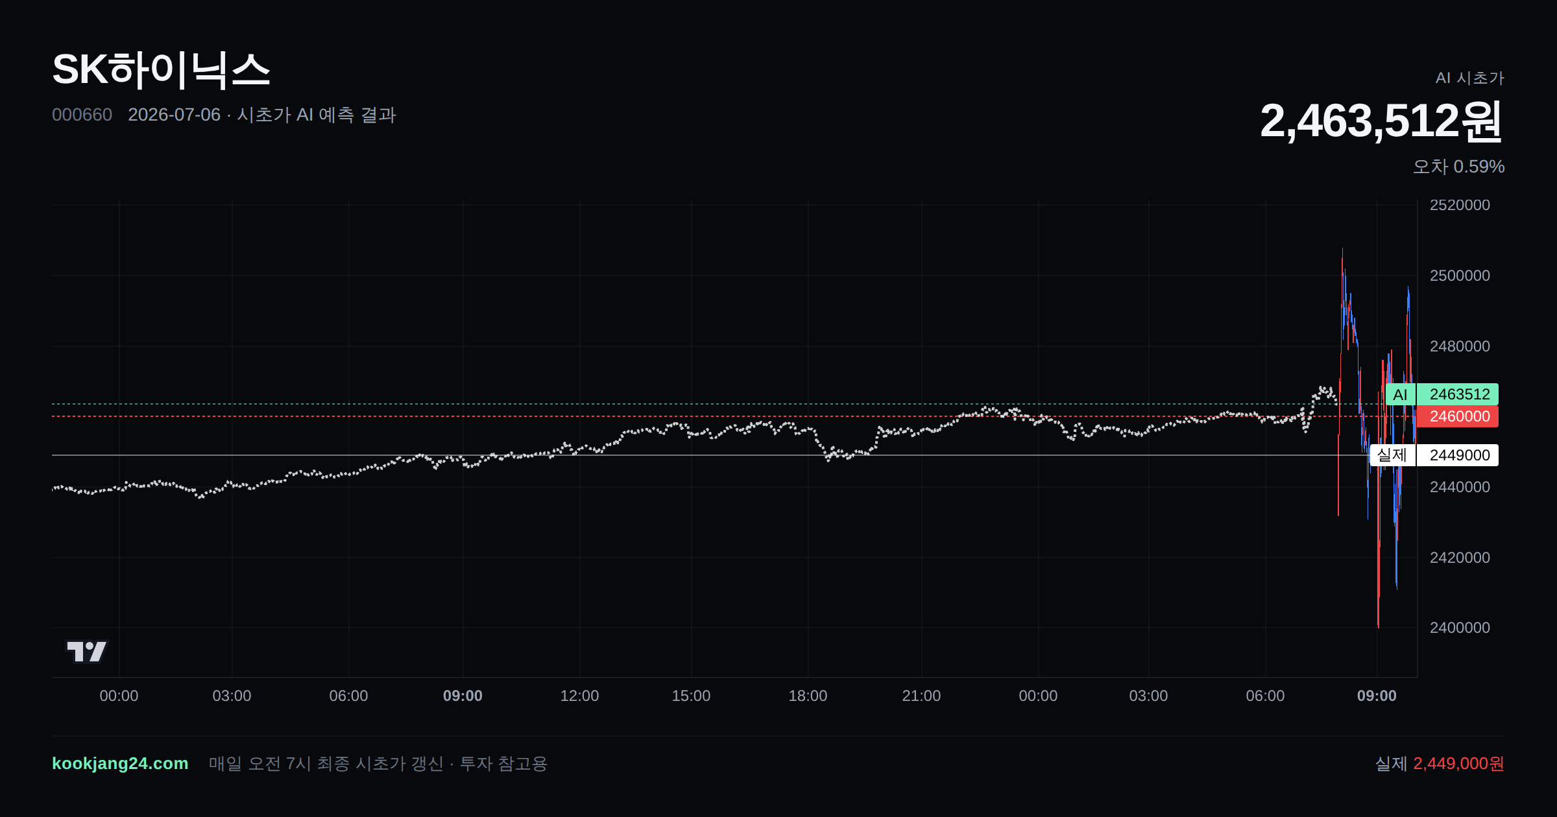Click the 15:00 time axis label
1557x817 pixels.
coord(691,696)
